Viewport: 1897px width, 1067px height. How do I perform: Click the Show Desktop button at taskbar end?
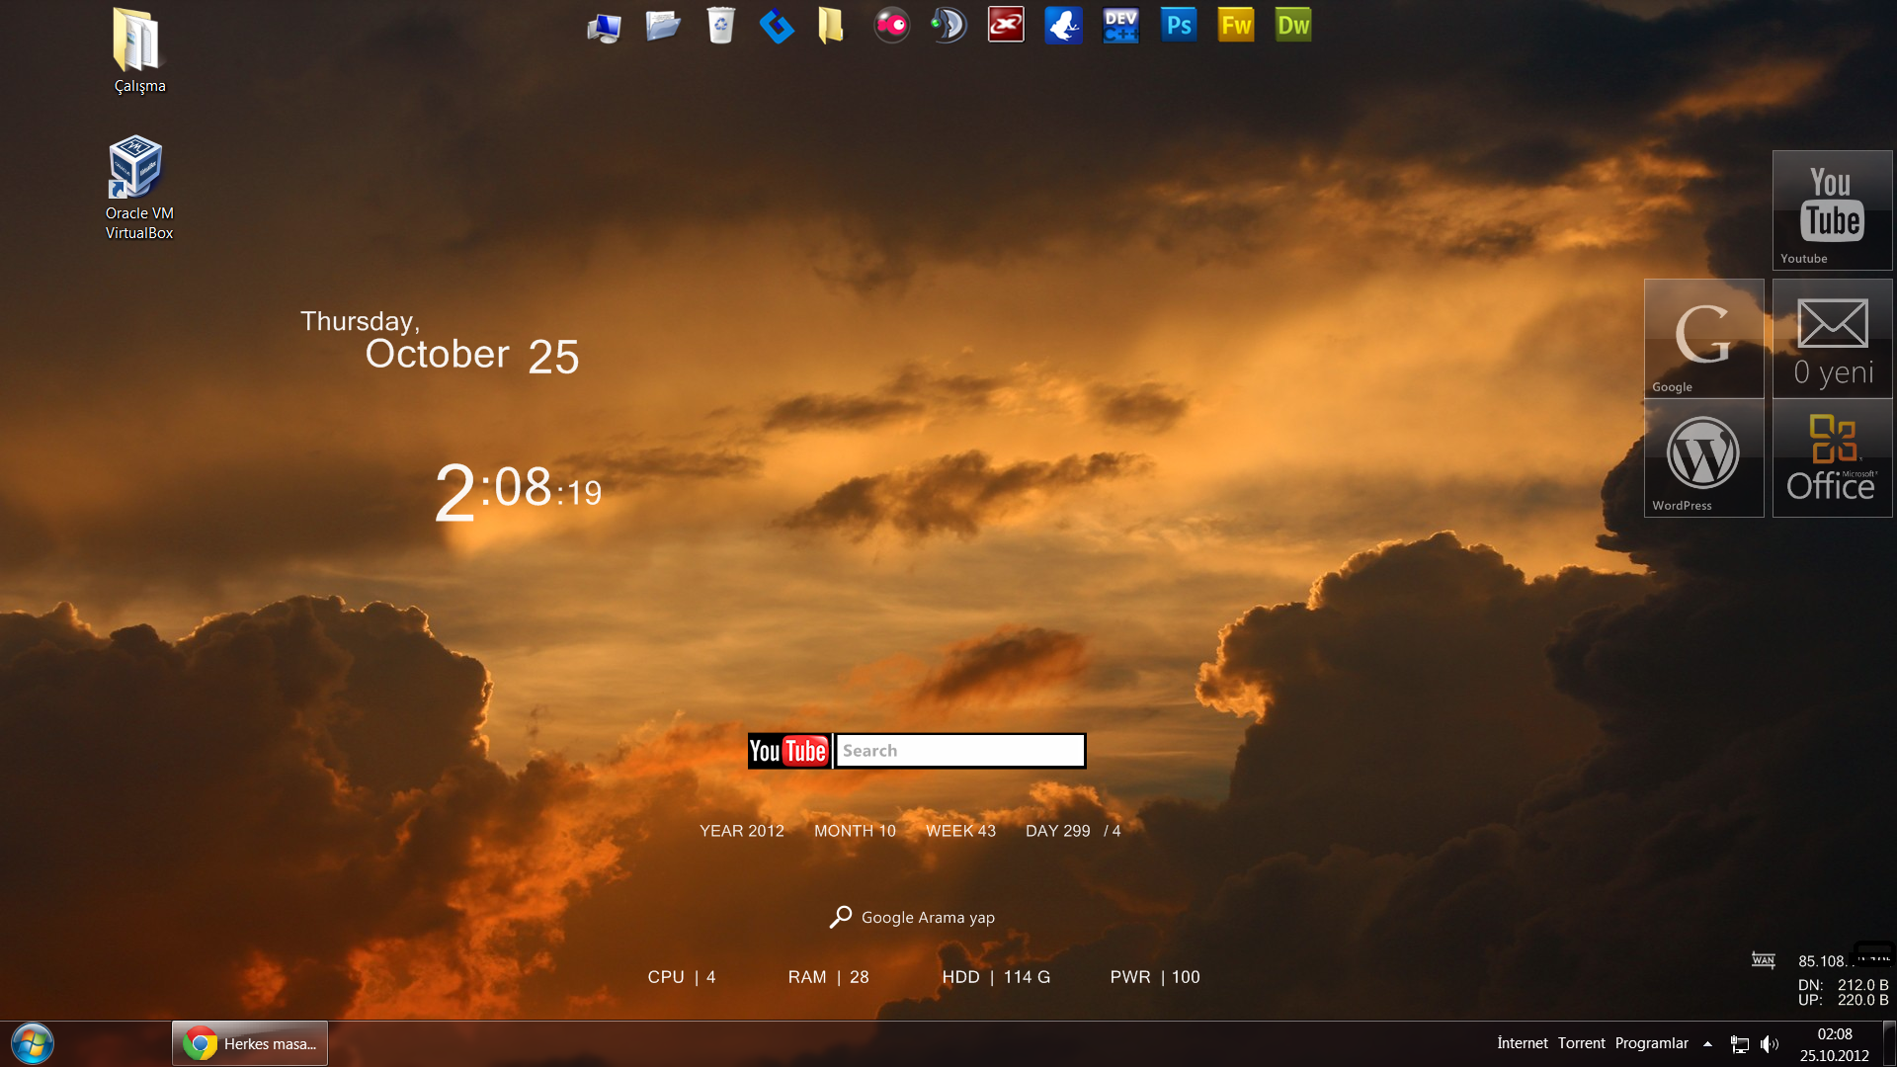(x=1889, y=1044)
